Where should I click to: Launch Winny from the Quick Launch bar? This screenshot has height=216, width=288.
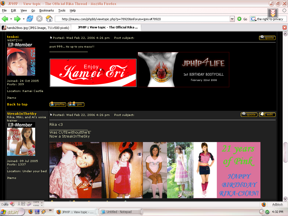point(37,212)
